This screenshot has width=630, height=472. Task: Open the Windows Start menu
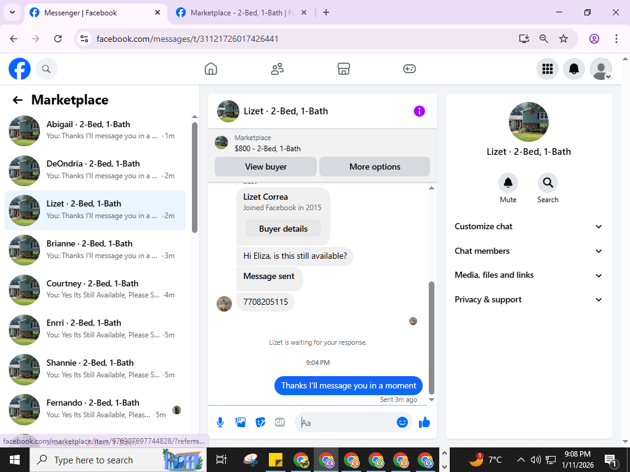click(x=15, y=460)
